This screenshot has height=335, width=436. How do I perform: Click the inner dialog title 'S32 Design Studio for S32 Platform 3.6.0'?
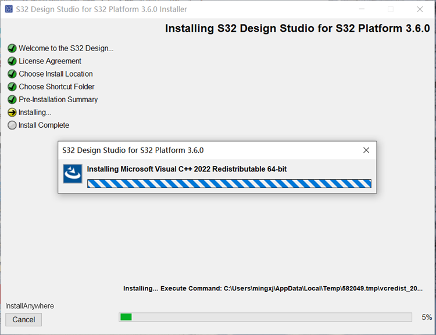pos(133,150)
